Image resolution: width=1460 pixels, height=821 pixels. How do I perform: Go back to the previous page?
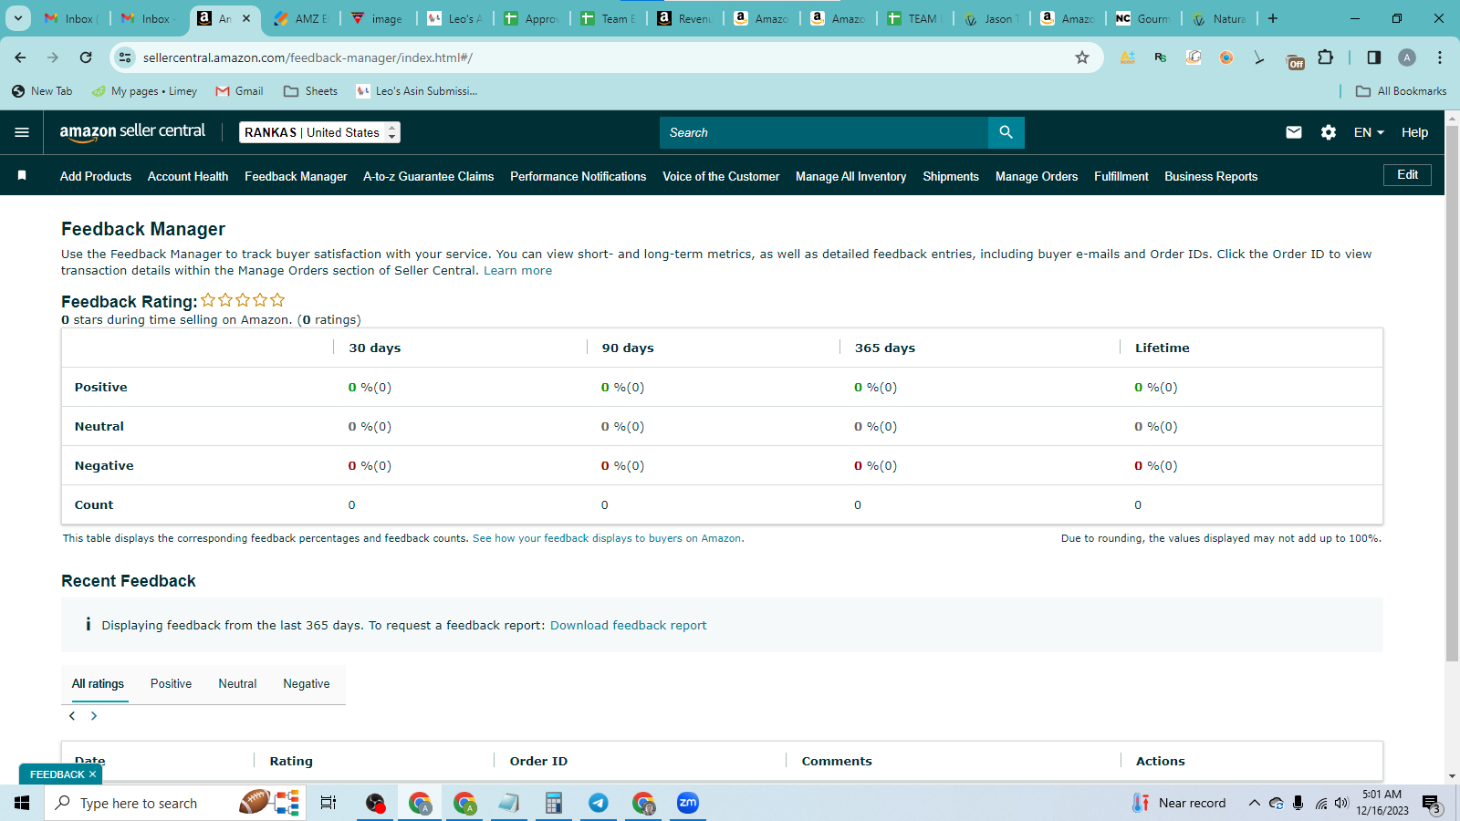point(20,57)
